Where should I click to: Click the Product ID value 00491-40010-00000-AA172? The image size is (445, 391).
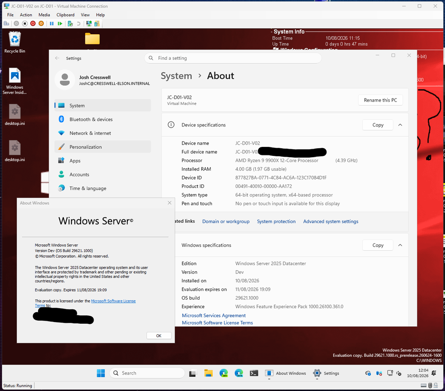tap(263, 186)
